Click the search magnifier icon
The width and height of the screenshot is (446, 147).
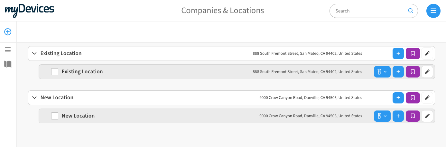[411, 11]
